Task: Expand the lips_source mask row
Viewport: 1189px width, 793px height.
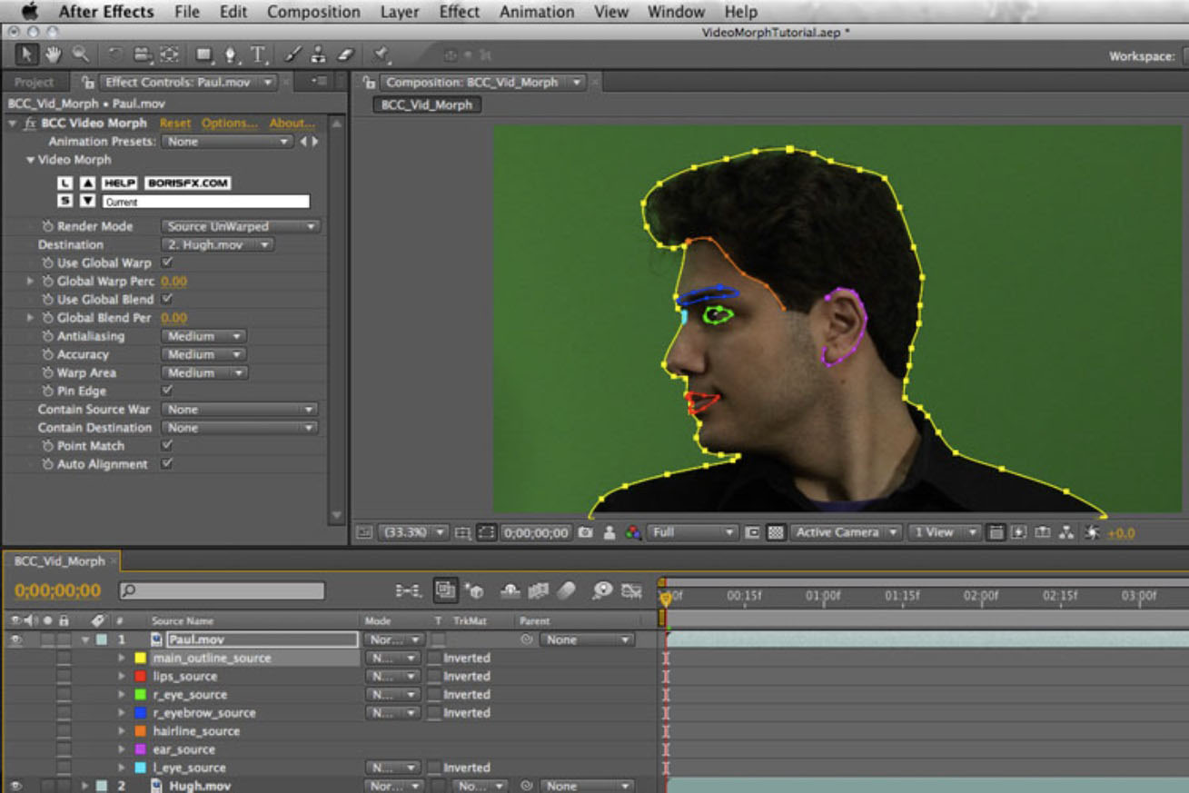Action: (122, 676)
